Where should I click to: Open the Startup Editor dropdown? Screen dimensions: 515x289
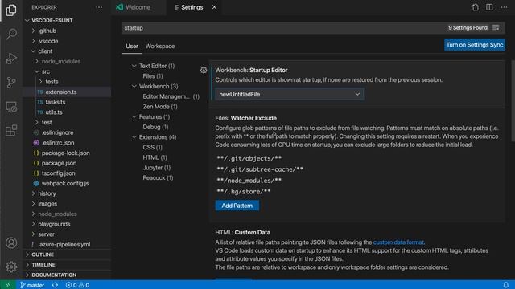point(290,94)
